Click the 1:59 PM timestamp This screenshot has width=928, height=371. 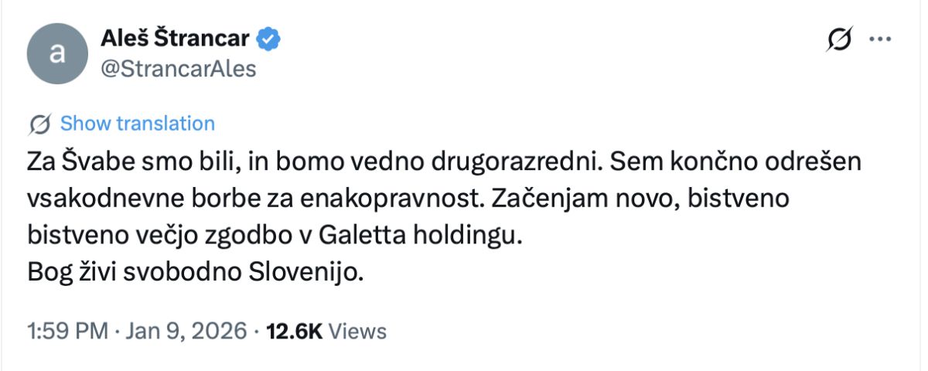[67, 332]
